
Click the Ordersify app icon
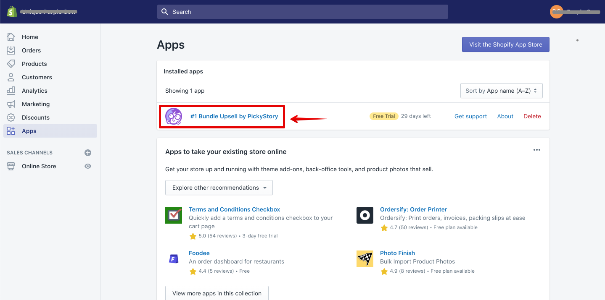click(365, 215)
